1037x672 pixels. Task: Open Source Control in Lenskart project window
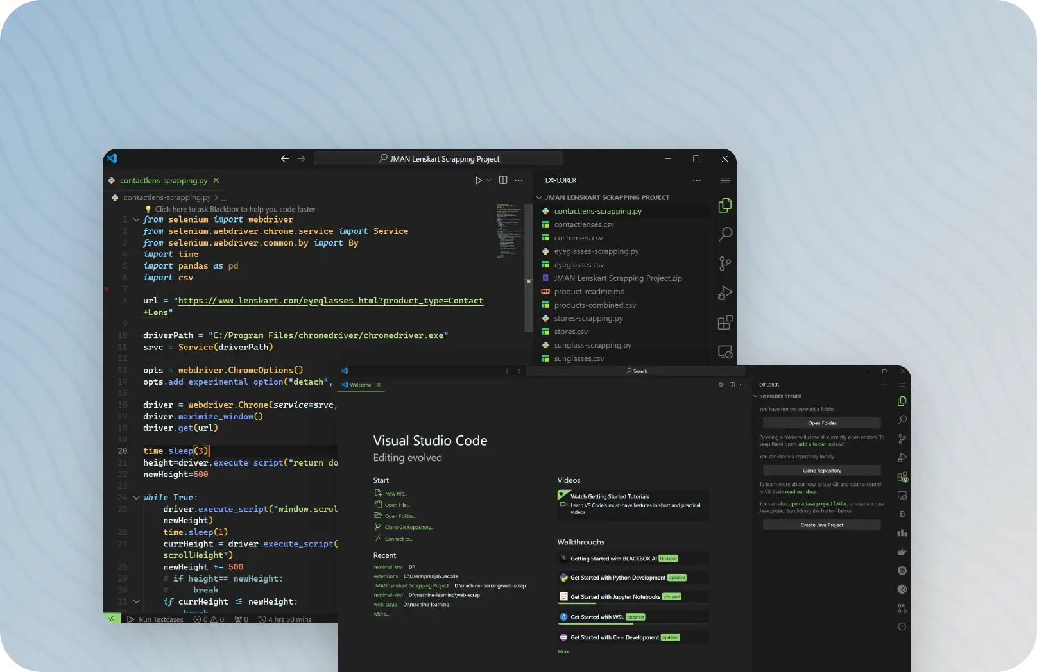click(725, 264)
